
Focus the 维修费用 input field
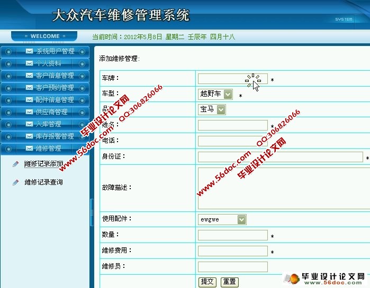233,251
